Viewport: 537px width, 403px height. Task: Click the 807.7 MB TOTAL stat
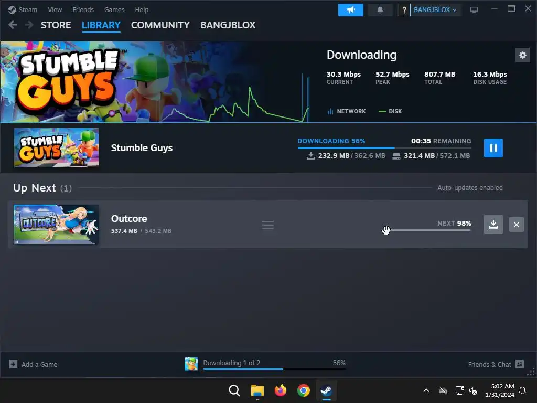tap(440, 78)
